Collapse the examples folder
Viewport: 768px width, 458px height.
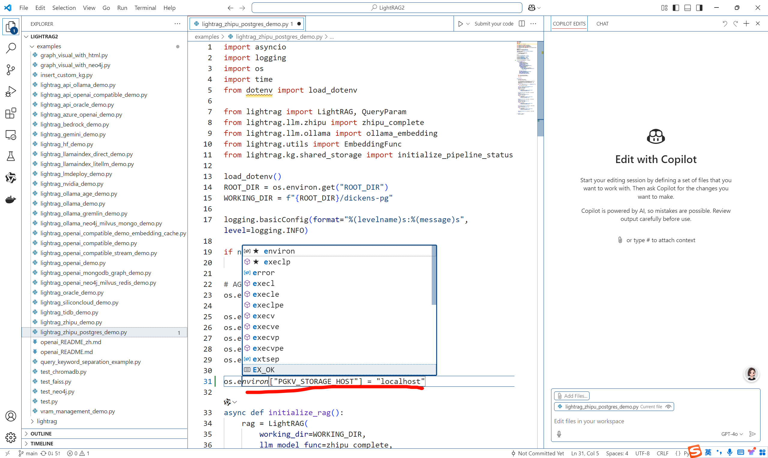tap(32, 46)
